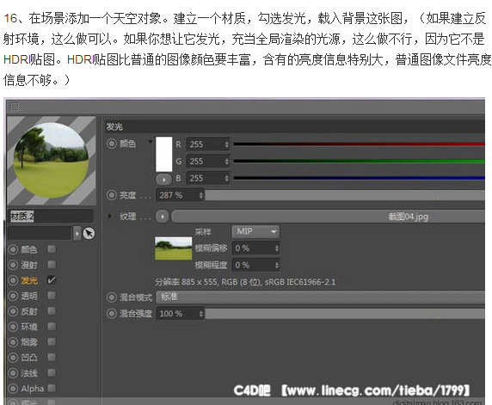
Task: Click the green G color slider
Action: (x=360, y=162)
